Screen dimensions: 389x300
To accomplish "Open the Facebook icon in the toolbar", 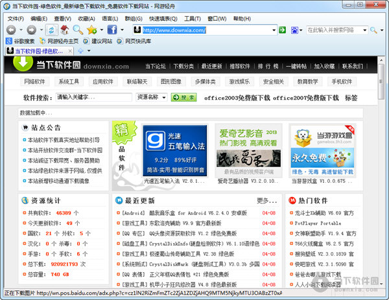I will 112,30.
